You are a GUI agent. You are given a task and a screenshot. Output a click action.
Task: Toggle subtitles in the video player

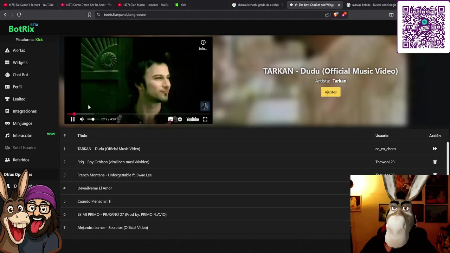(171, 119)
